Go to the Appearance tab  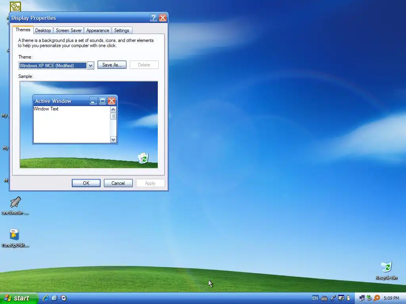click(x=98, y=30)
